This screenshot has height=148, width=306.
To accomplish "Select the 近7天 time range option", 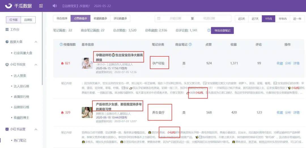I will click(x=255, y=19).
